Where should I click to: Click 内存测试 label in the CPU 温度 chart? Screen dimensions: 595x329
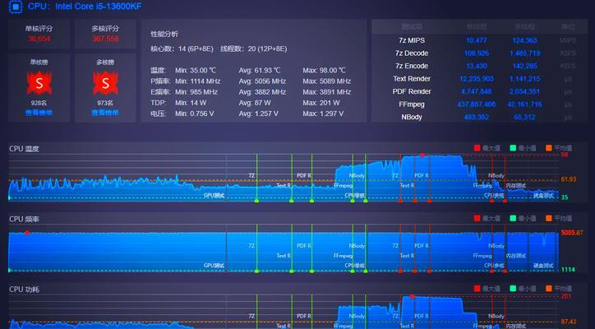click(x=515, y=186)
